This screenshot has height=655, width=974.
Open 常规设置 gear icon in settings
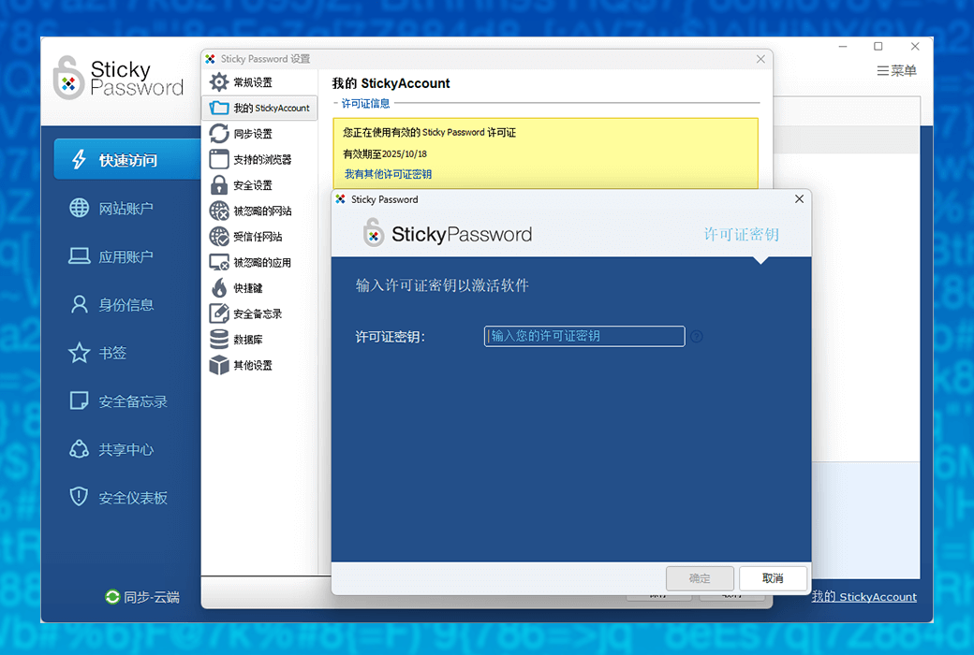pyautogui.click(x=218, y=82)
